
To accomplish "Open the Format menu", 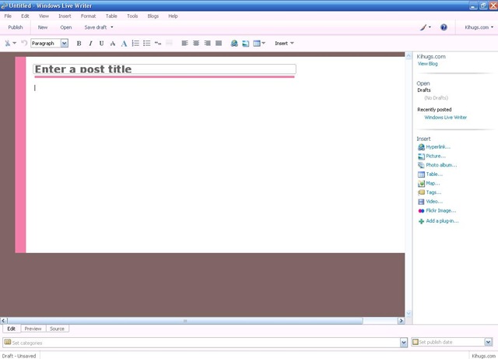I will coord(88,16).
